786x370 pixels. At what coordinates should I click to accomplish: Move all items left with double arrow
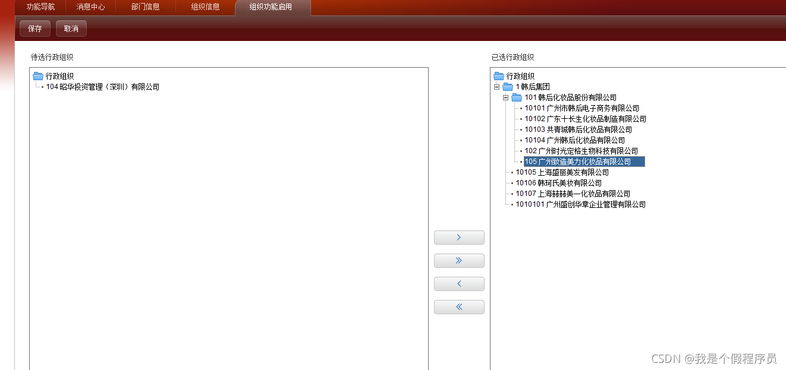tap(459, 307)
